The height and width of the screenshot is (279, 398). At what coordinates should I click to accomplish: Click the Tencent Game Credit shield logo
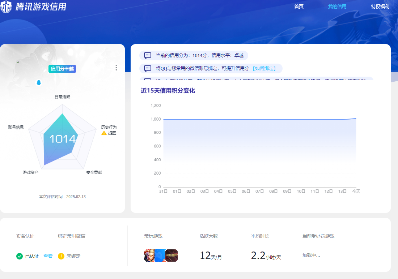tap(6, 7)
